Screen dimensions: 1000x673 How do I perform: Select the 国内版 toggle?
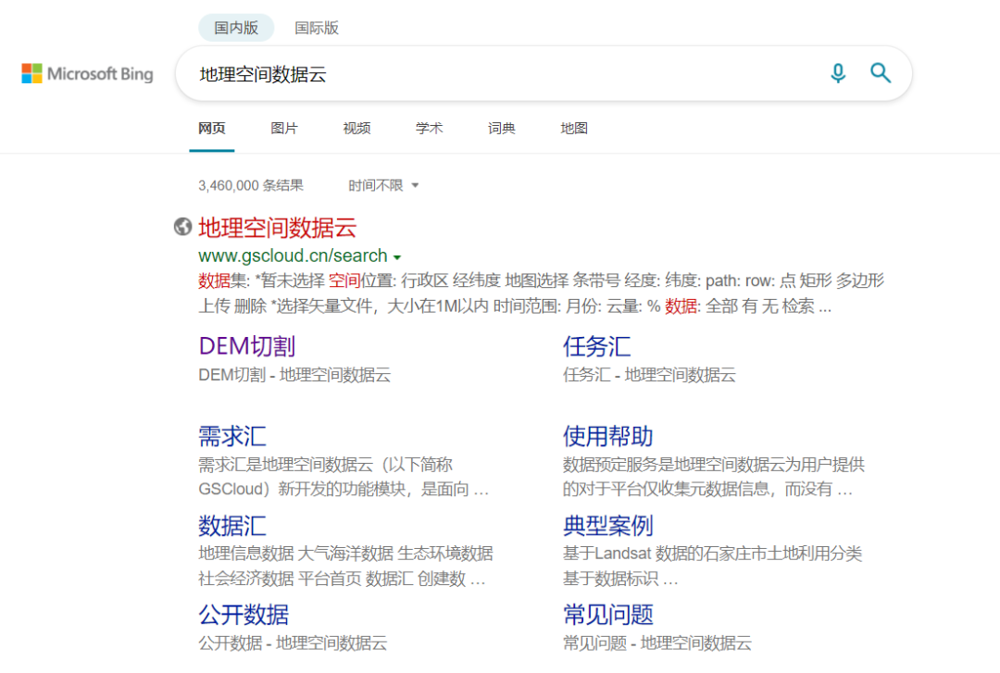click(x=236, y=28)
